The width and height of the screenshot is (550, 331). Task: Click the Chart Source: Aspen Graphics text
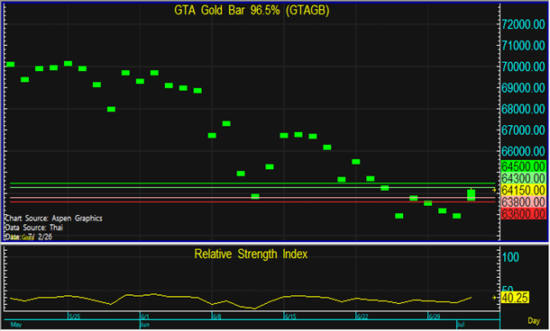click(x=54, y=219)
